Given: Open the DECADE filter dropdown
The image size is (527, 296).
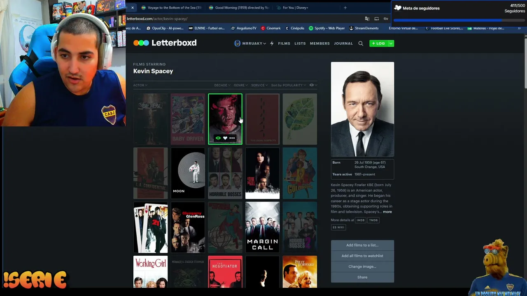Looking at the screenshot, I should [x=222, y=85].
